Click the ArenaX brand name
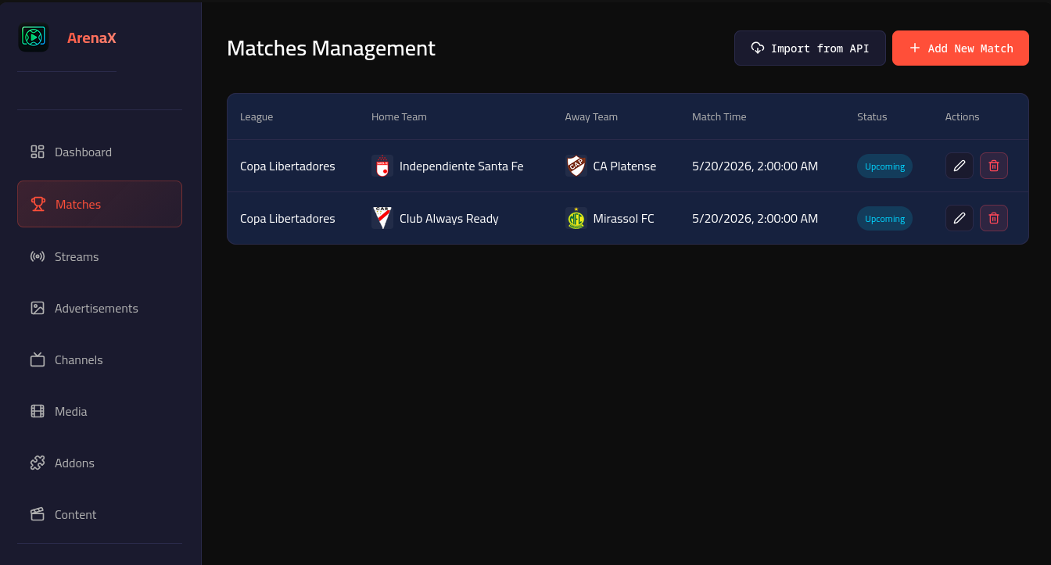 click(91, 38)
